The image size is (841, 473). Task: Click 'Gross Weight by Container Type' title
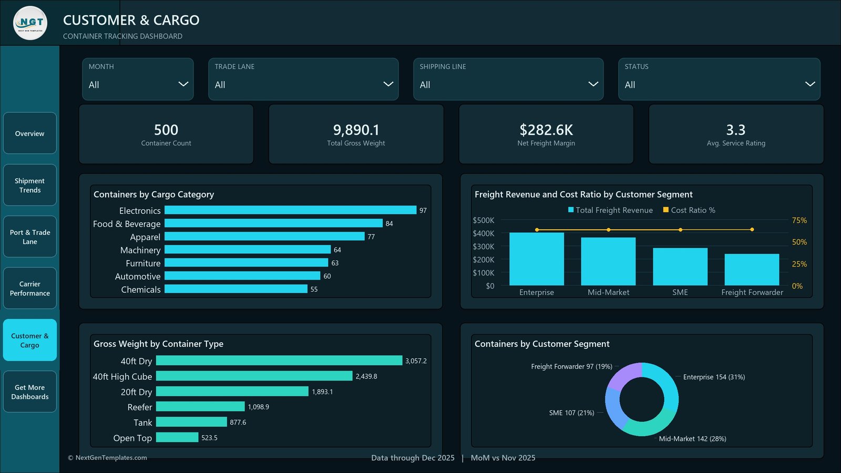[159, 344]
